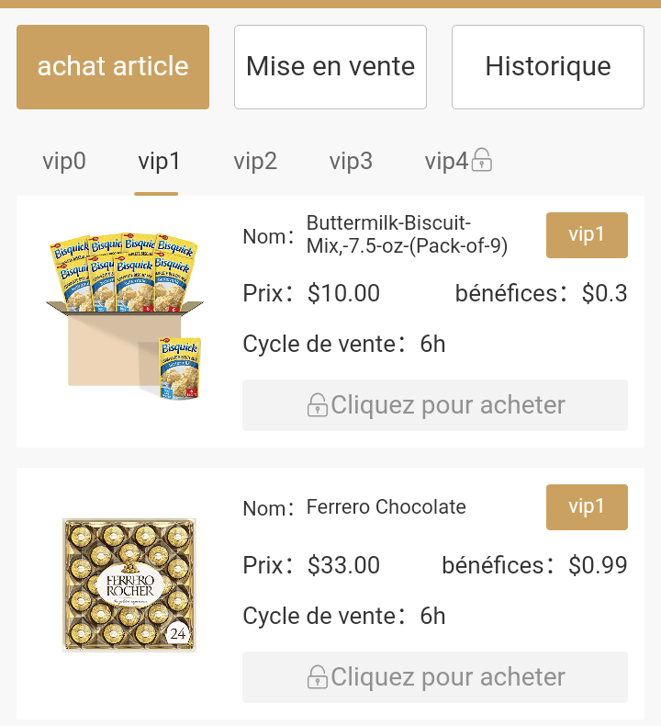Viewport: 661px width, 726px height.
Task: Select the locked vip4 tab
Action: click(x=446, y=162)
